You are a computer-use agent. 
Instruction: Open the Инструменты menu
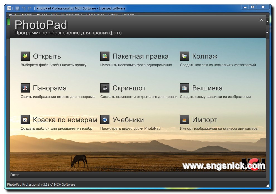pyautogui.click(x=71, y=15)
